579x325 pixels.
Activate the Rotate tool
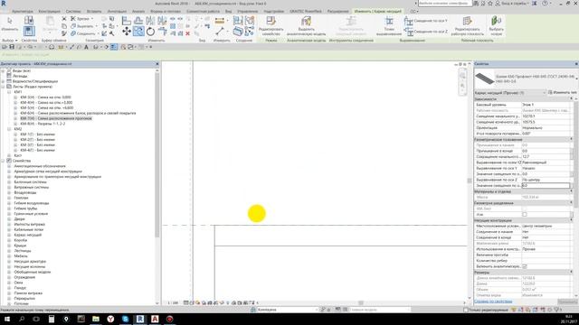(150, 32)
